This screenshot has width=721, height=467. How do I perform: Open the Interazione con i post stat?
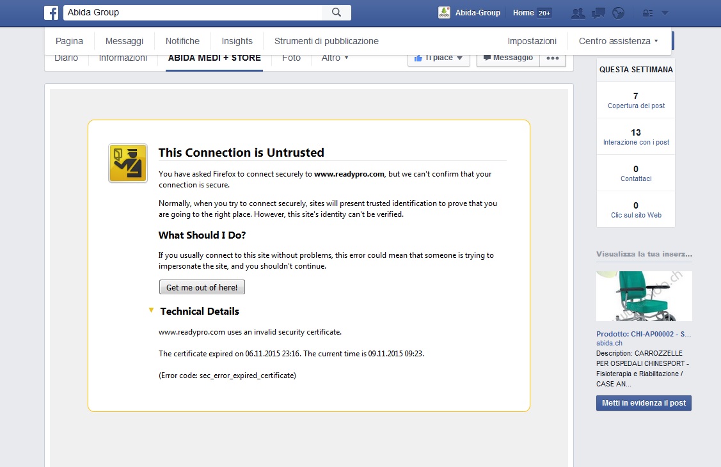pos(636,137)
